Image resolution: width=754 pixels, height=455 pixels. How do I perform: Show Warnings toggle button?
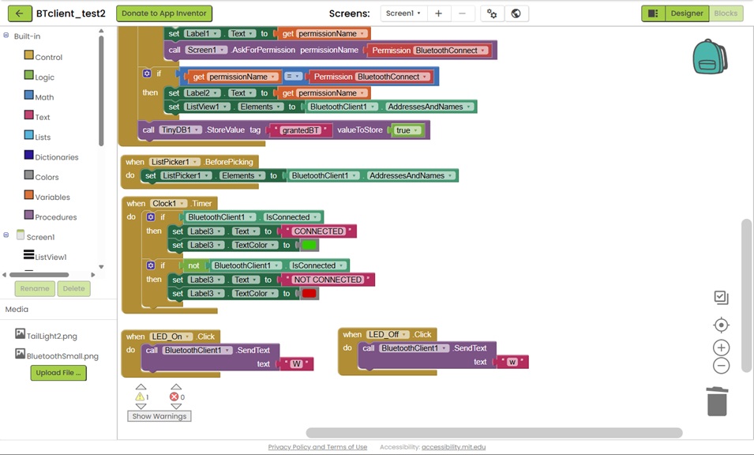pyautogui.click(x=159, y=416)
